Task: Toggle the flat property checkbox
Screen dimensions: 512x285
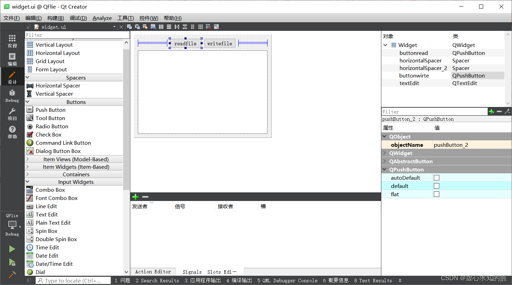Action: pyautogui.click(x=437, y=194)
